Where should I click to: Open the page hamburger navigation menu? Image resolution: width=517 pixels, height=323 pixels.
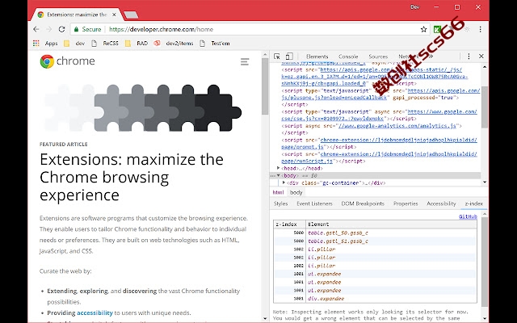[245, 61]
